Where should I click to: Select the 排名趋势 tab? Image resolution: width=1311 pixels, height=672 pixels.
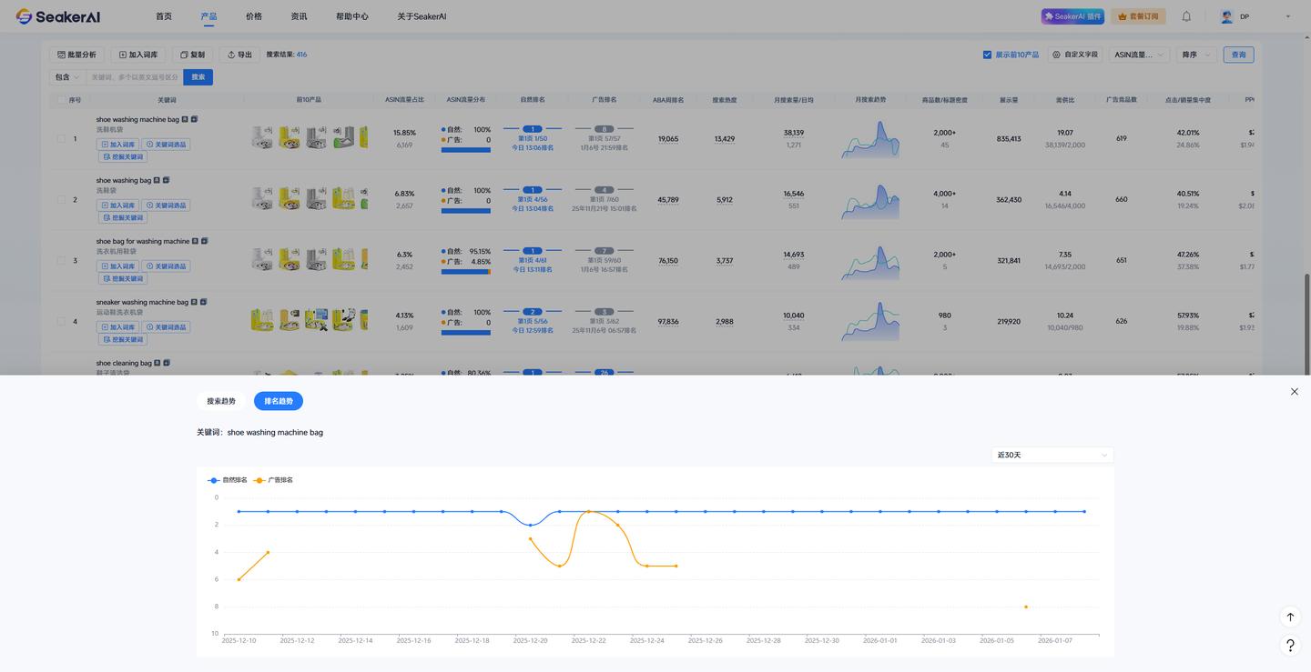[x=279, y=401]
